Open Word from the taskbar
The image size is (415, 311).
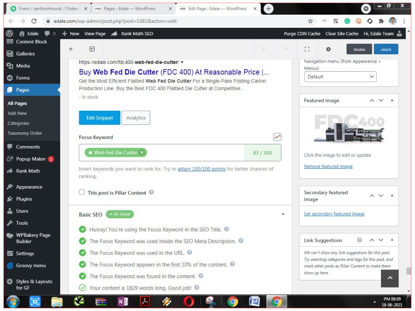[x=254, y=301]
